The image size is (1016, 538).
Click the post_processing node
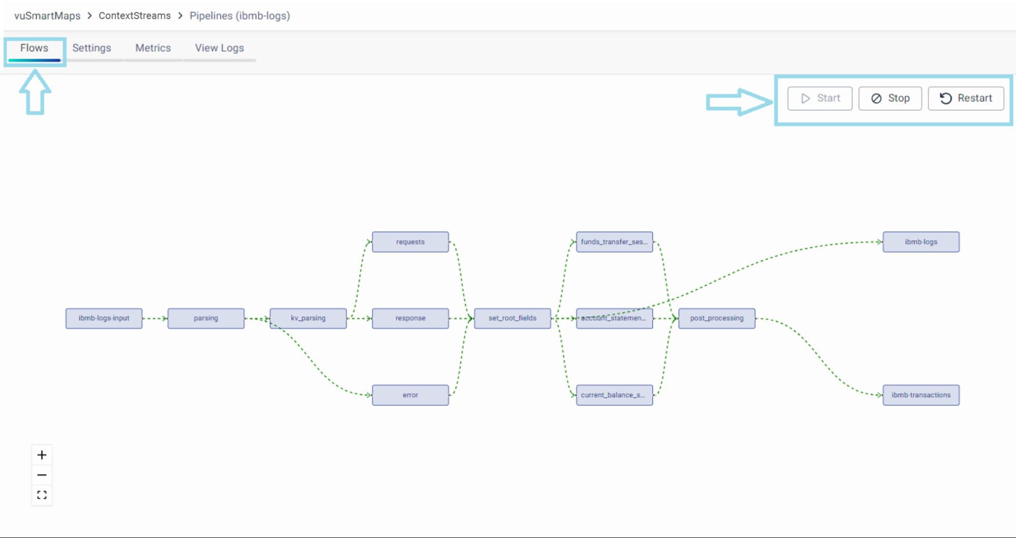717,318
